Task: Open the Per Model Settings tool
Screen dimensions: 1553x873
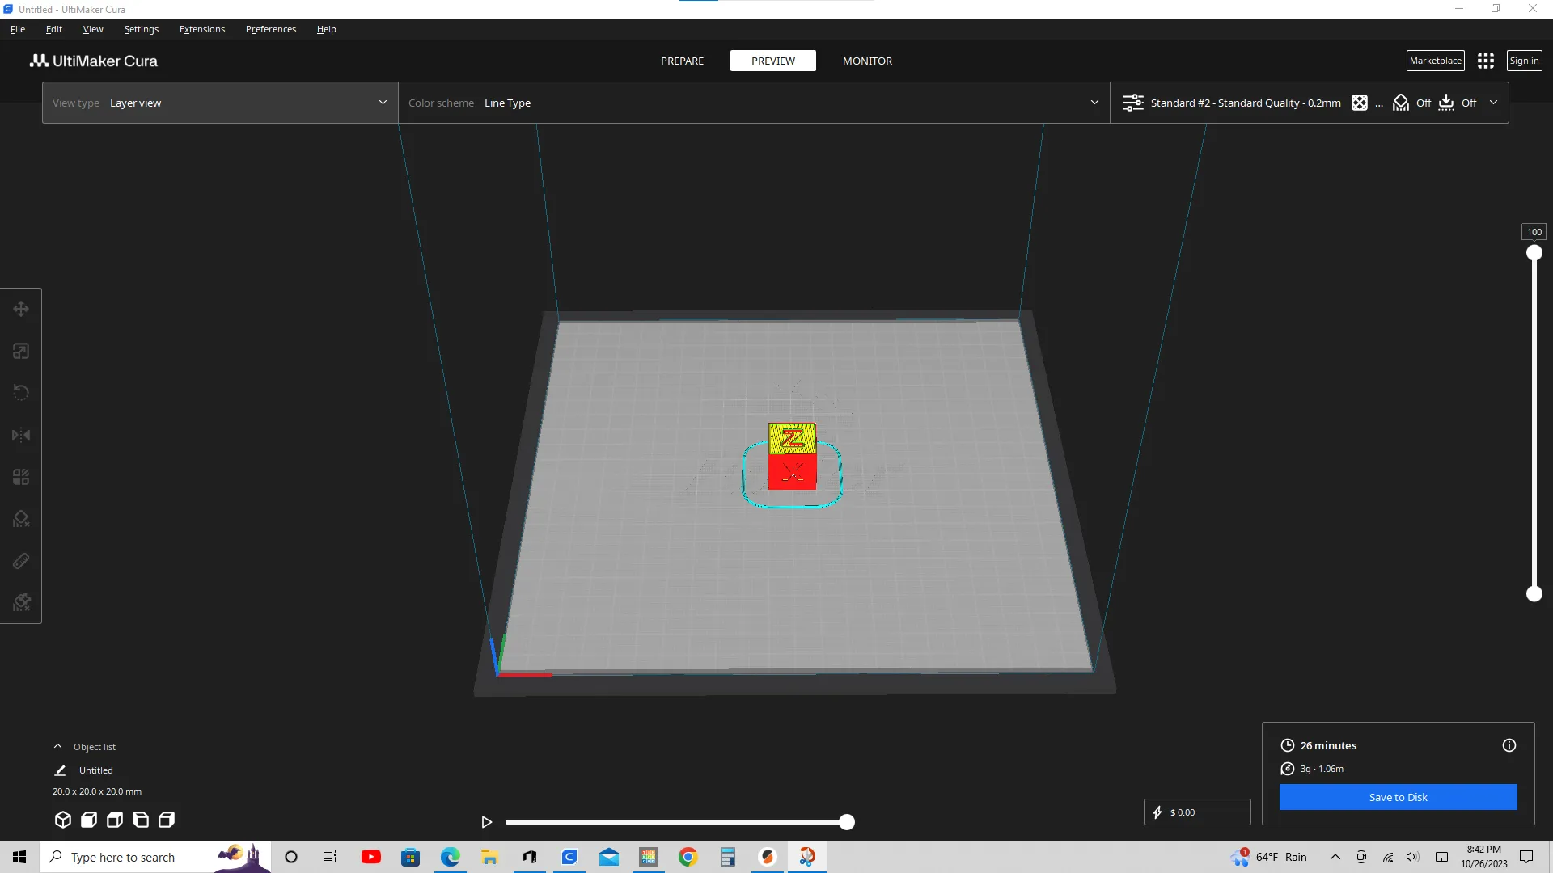Action: point(20,476)
